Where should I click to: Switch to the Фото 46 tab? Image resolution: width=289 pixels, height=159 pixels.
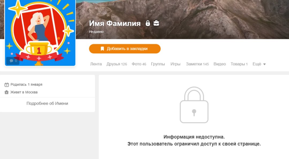[x=139, y=64]
